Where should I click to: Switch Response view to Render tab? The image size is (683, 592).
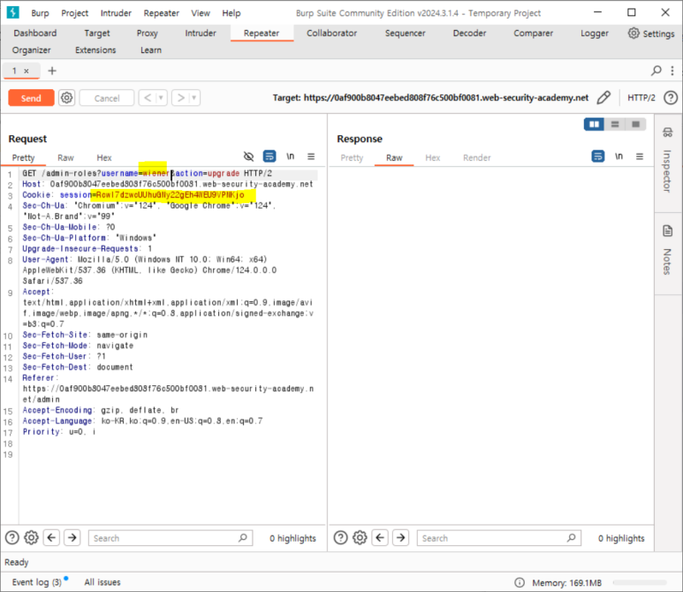click(x=476, y=157)
